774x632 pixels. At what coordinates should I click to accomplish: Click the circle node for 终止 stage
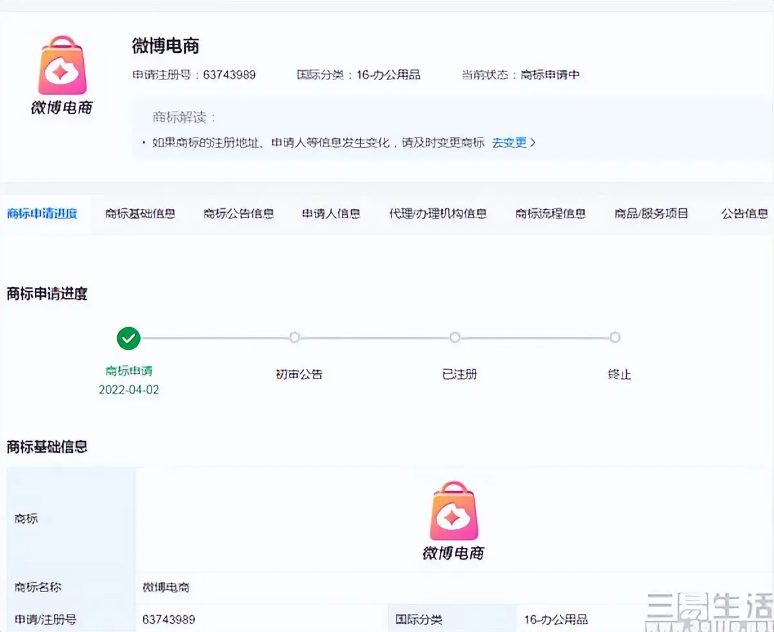pos(615,337)
